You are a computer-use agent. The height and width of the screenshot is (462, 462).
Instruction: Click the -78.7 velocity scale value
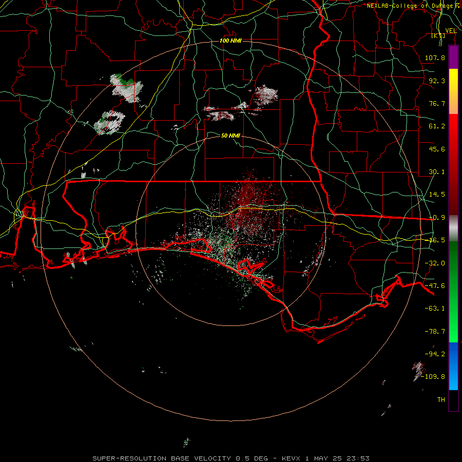click(435, 332)
